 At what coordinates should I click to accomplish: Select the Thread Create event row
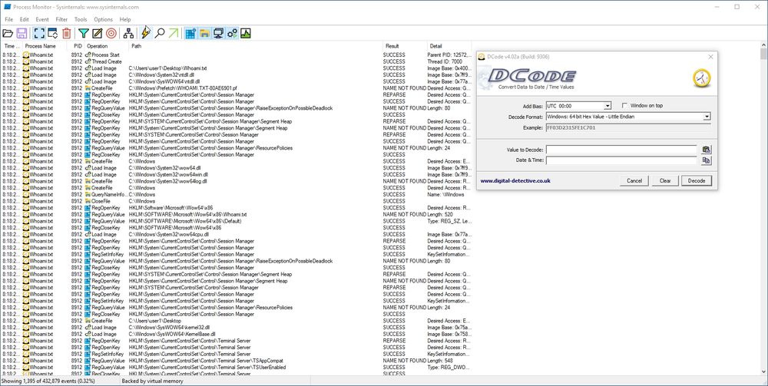(237, 61)
